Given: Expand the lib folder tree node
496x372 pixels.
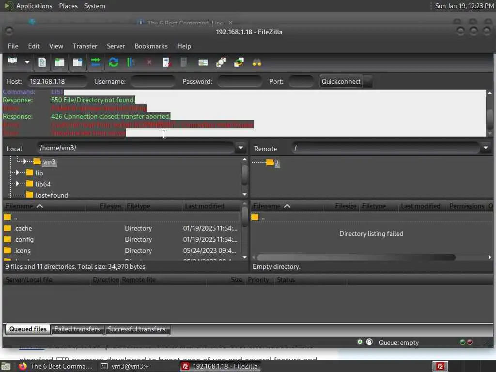Looking at the screenshot, I should [x=17, y=173].
